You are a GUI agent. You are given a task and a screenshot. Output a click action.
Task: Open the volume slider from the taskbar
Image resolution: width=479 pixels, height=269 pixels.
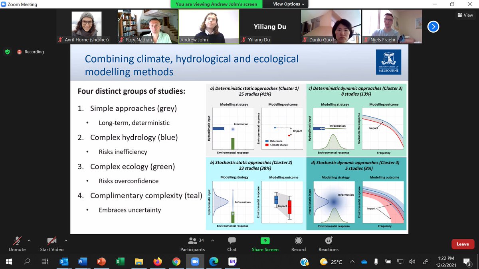click(x=412, y=261)
